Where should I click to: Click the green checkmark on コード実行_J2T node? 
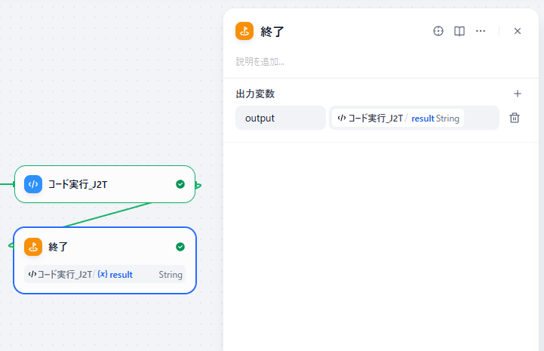180,184
